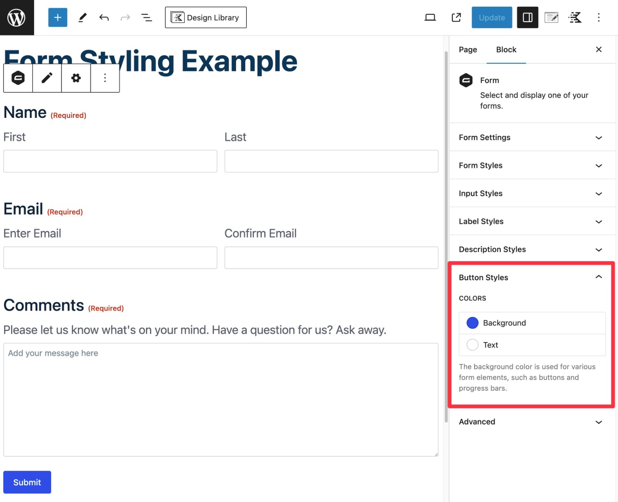
Task: Click the WordPress logo icon
Action: [x=16, y=17]
